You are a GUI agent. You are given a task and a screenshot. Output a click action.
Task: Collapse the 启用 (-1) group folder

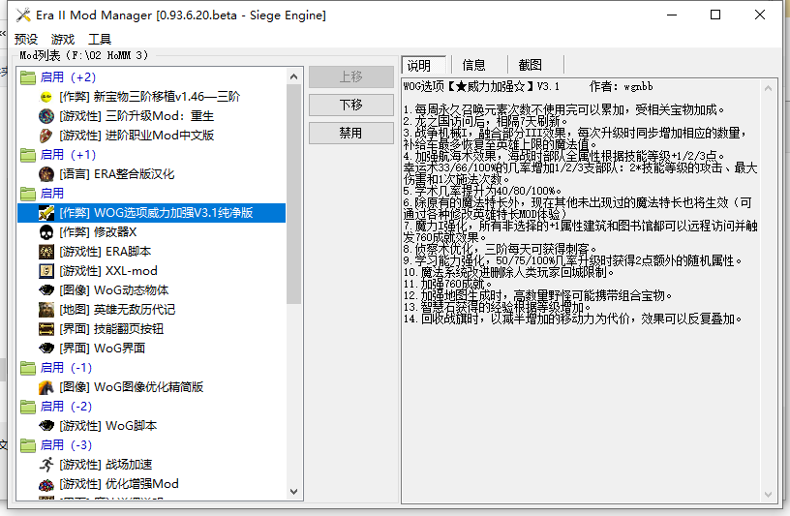[x=28, y=368]
